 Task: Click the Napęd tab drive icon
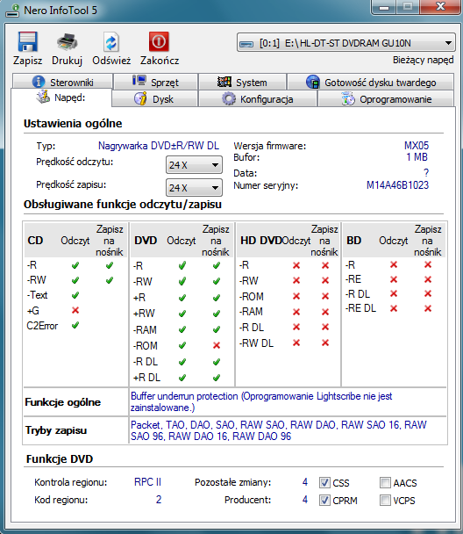[43, 97]
